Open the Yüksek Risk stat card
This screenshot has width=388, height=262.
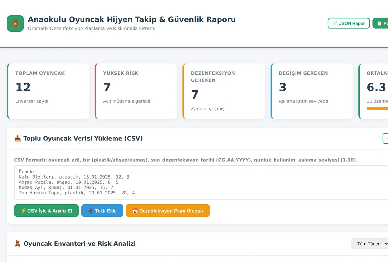[136, 91]
